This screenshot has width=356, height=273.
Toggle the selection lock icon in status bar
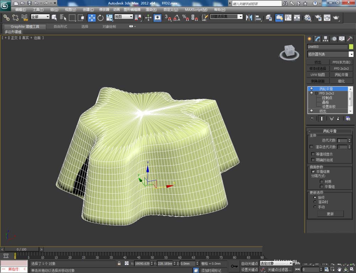tap(119, 263)
